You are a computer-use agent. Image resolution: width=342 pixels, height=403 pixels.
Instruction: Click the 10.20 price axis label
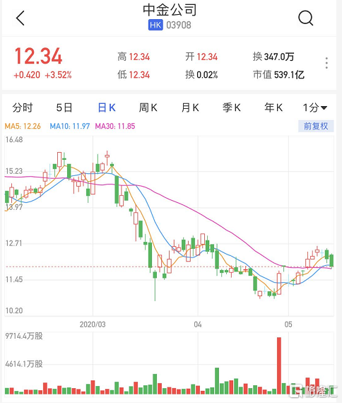point(14,310)
